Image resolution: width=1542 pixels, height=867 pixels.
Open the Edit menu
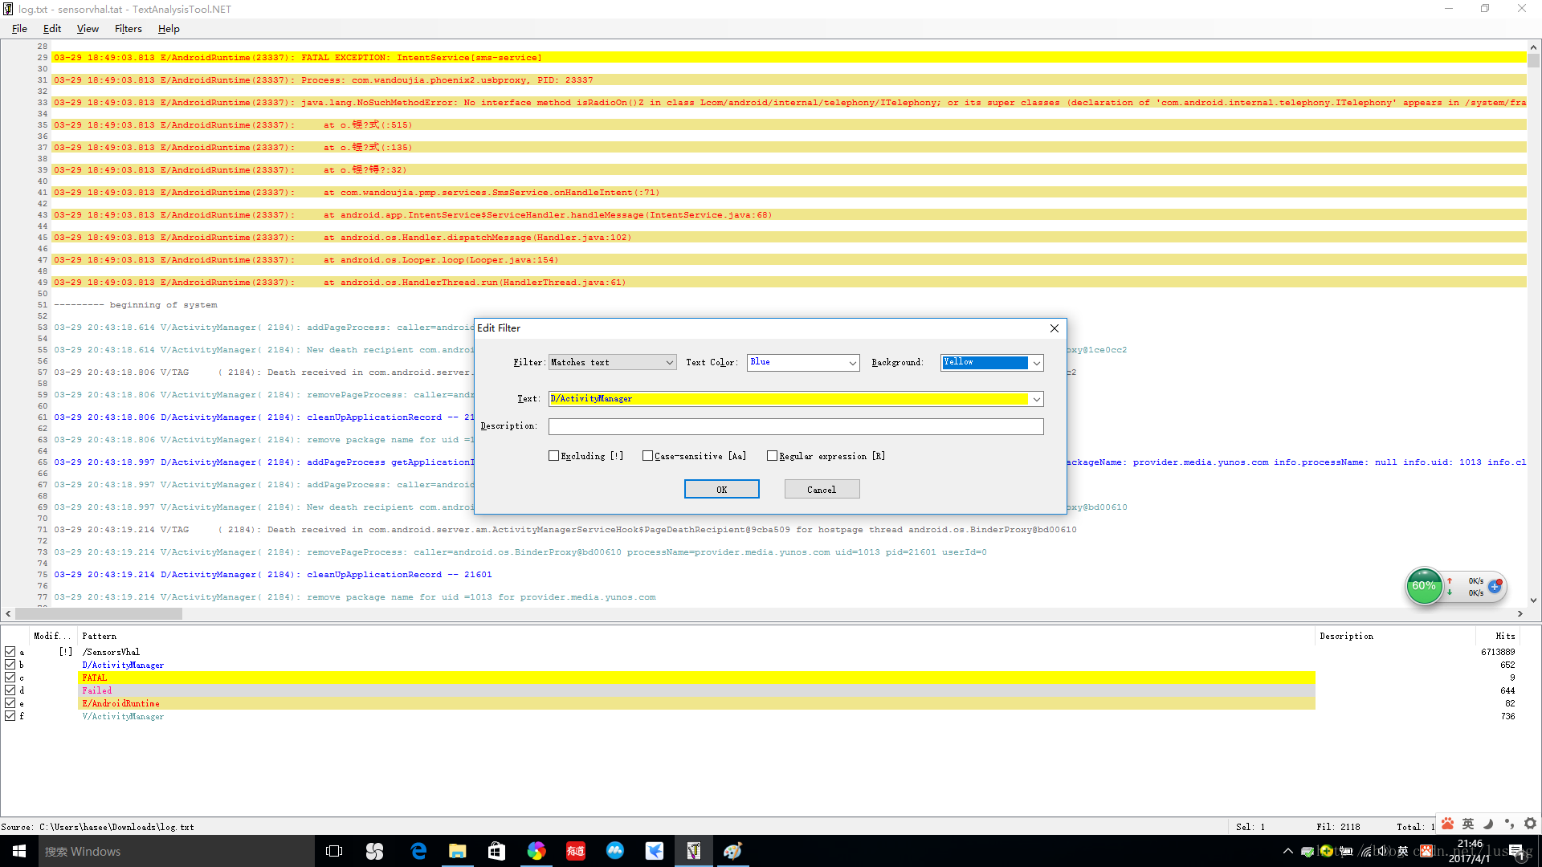click(x=52, y=29)
